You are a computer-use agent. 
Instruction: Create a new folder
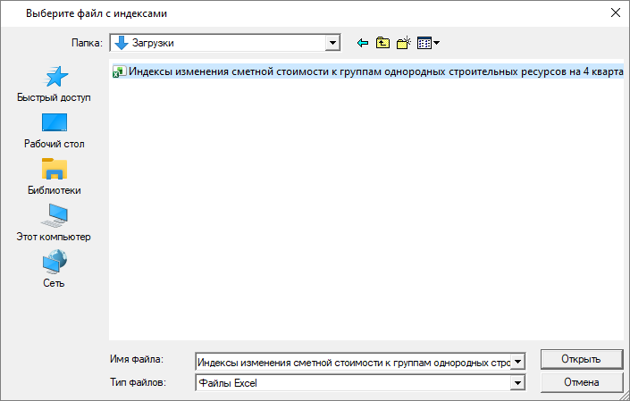403,42
